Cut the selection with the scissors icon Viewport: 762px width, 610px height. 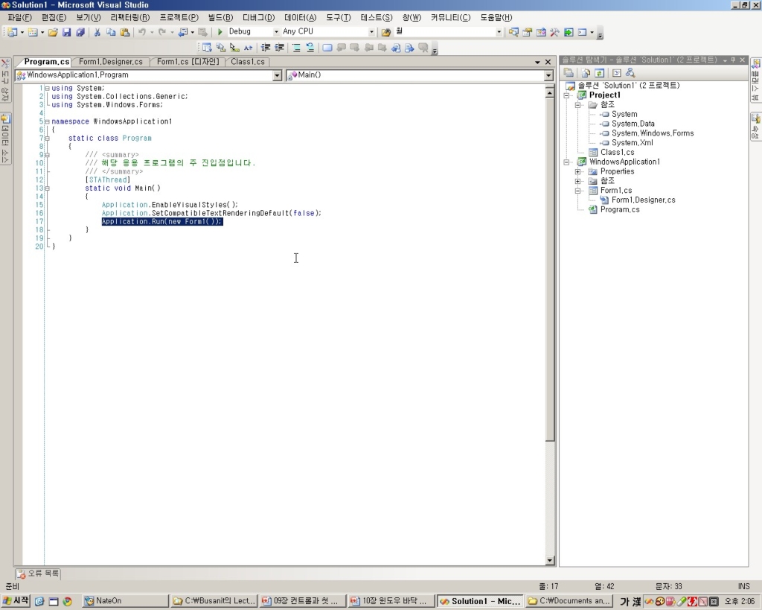(x=97, y=32)
